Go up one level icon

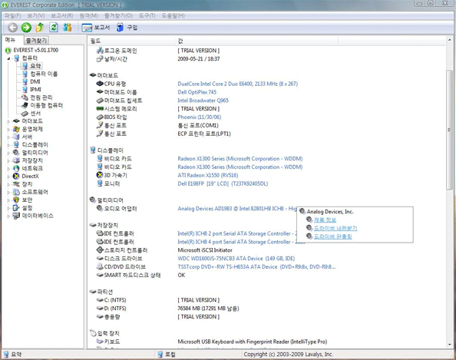[x=40, y=28]
